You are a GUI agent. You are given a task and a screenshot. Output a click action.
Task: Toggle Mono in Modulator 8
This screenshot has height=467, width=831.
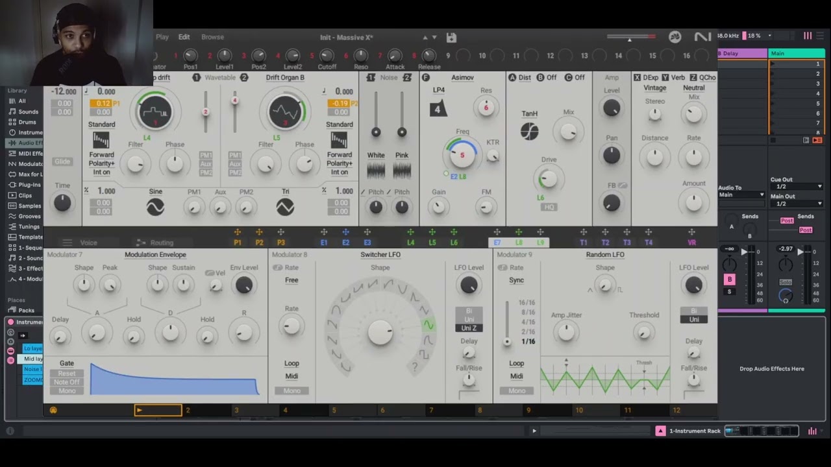click(291, 390)
